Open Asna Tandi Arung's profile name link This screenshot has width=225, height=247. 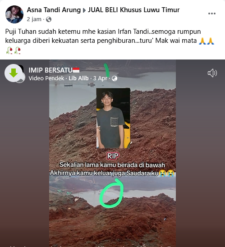[54, 10]
